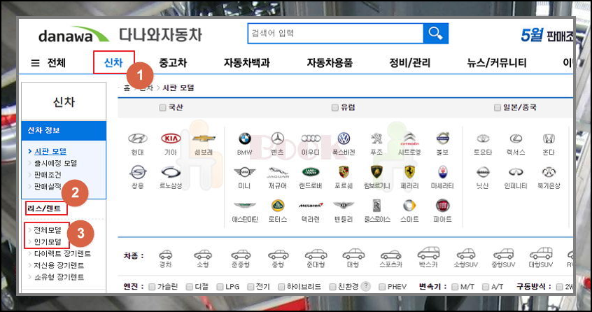
Task: Click the danawa logo
Action: (x=73, y=34)
